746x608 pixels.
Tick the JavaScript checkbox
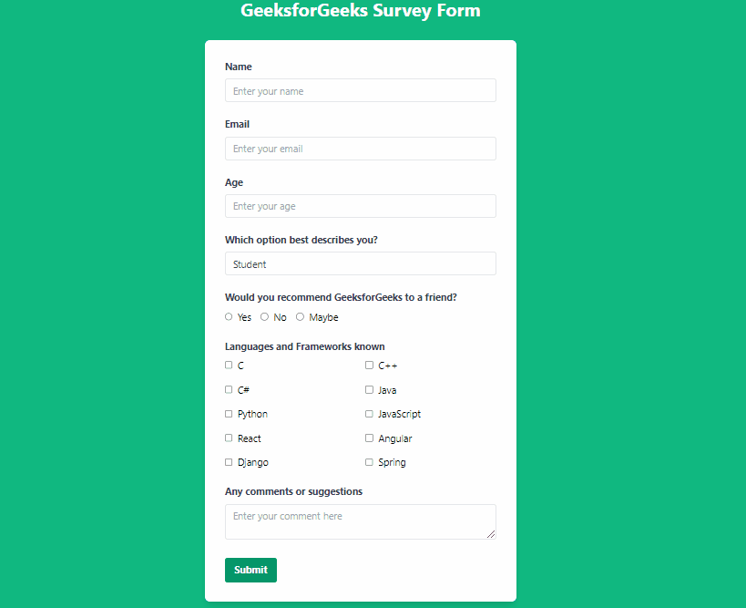369,414
